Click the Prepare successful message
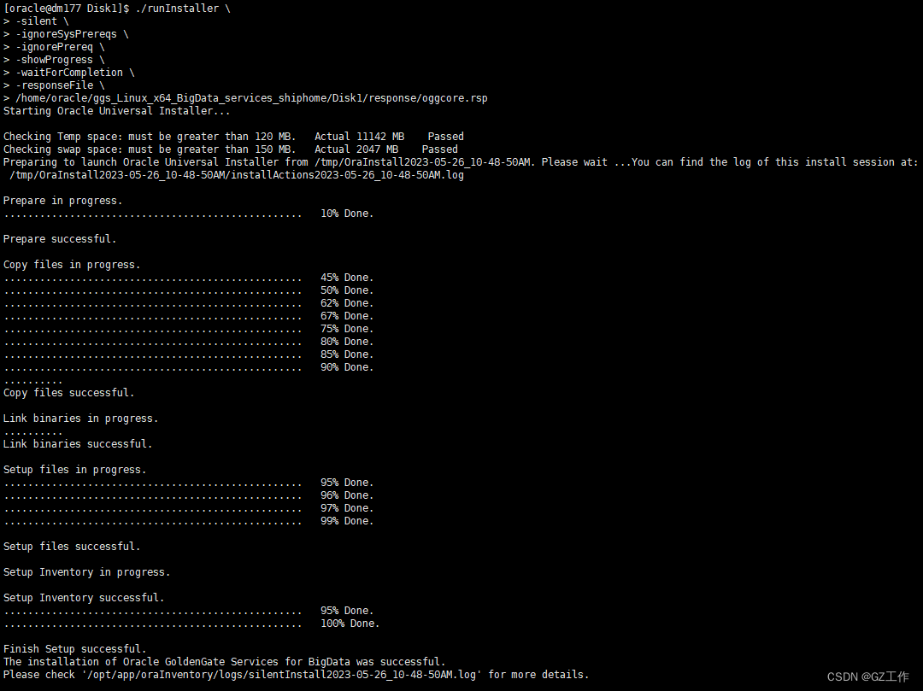 pos(59,238)
